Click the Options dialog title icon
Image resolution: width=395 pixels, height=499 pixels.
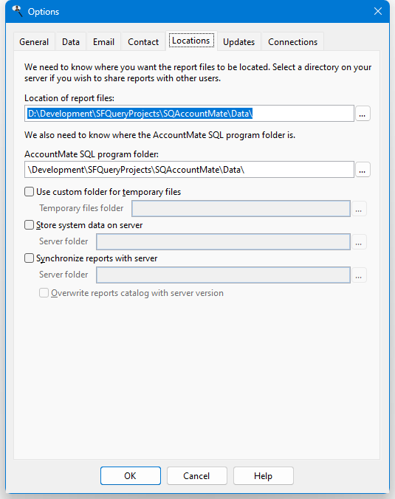coord(17,12)
